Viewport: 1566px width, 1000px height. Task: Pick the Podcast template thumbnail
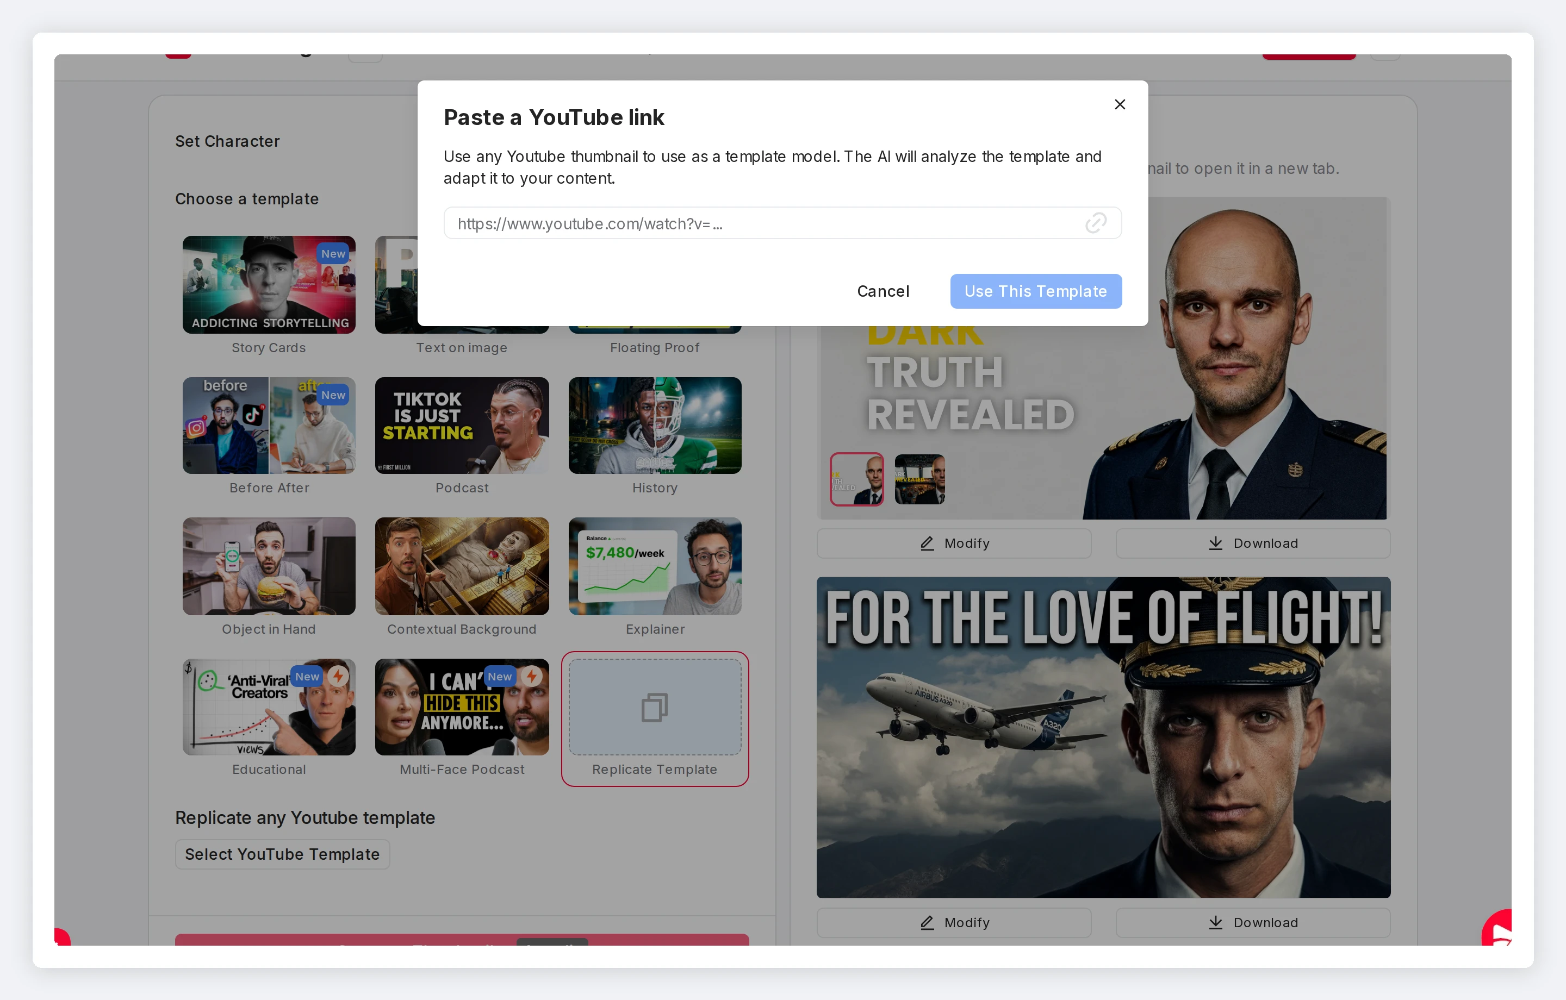[x=461, y=425]
